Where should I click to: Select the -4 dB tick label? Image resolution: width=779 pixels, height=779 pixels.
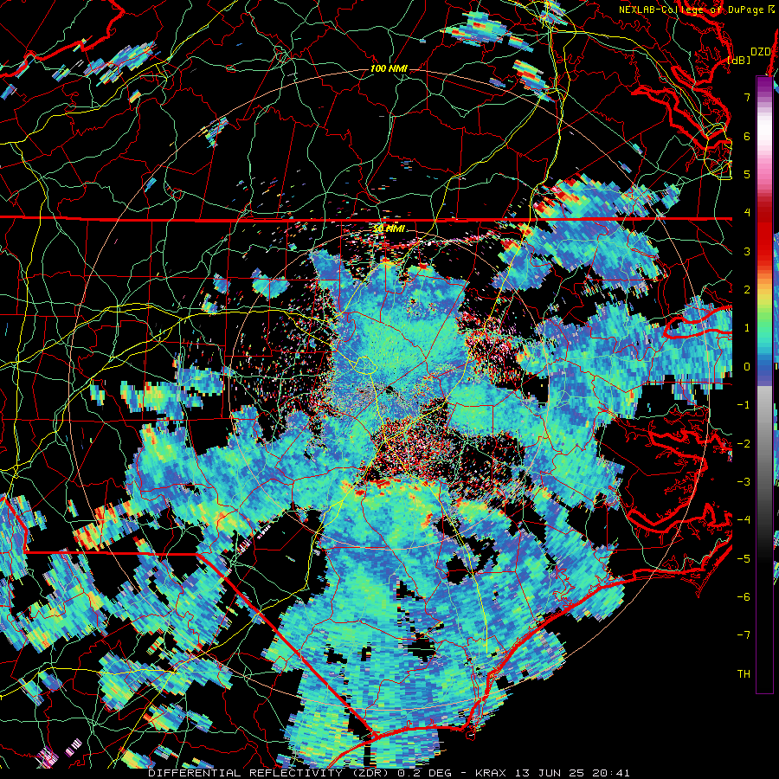point(744,520)
